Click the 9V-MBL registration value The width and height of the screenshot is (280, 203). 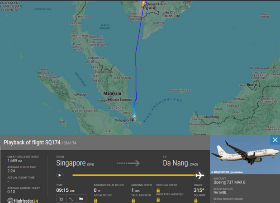[220, 193]
